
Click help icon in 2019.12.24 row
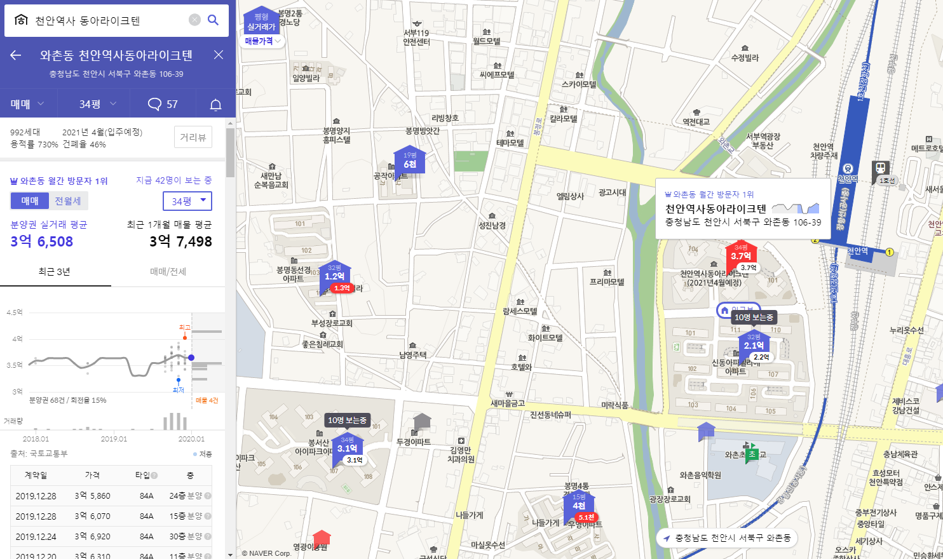208,537
